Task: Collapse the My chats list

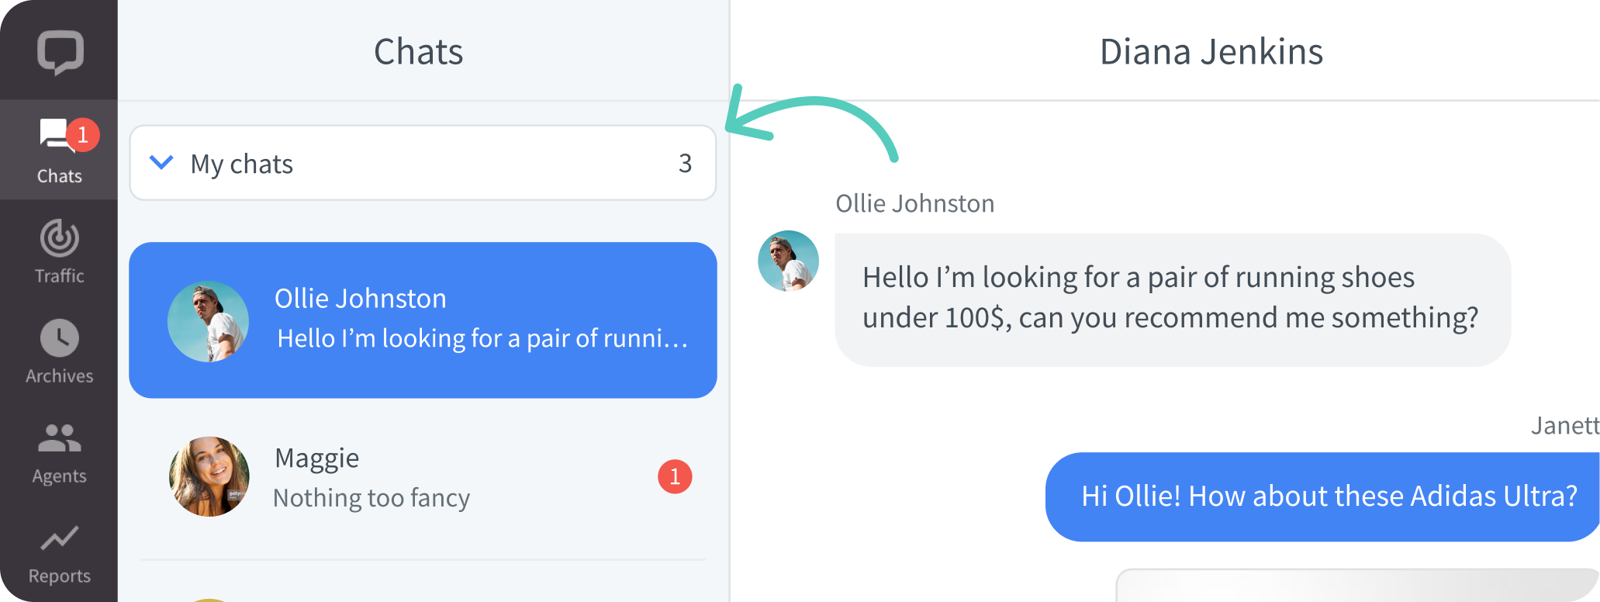Action: point(161,163)
